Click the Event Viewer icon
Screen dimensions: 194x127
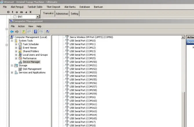[20, 48]
